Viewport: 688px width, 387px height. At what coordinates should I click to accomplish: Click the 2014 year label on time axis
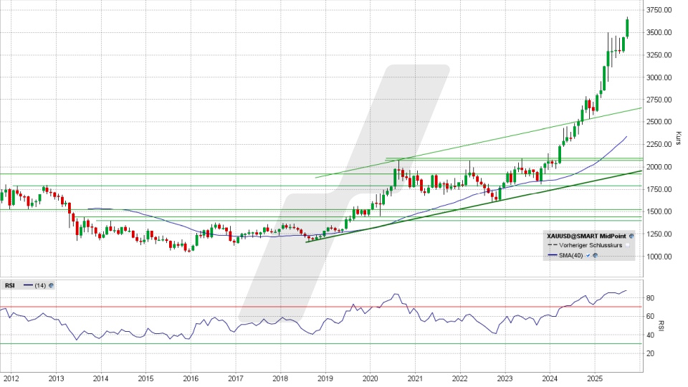pyautogui.click(x=101, y=378)
